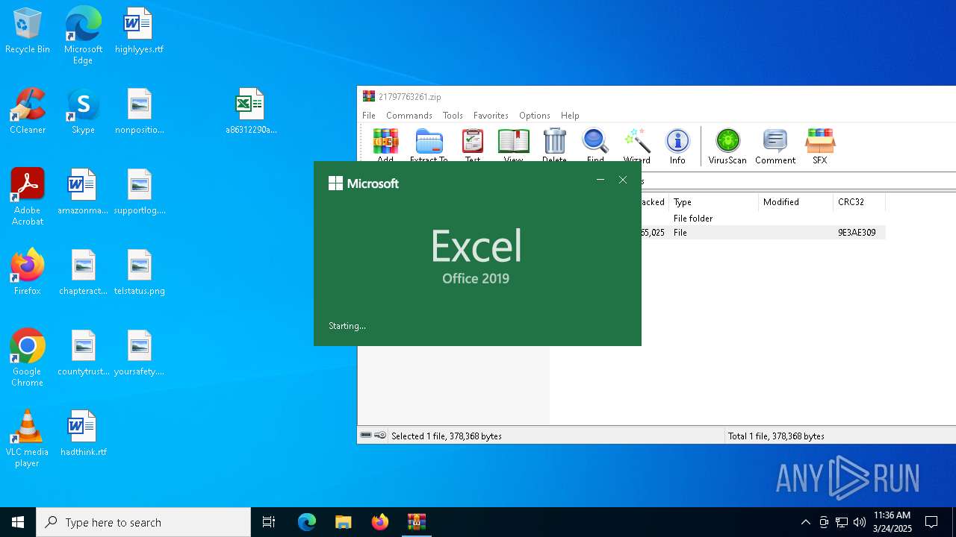
Task: Select the yoursafety... image file icon
Action: tap(139, 353)
